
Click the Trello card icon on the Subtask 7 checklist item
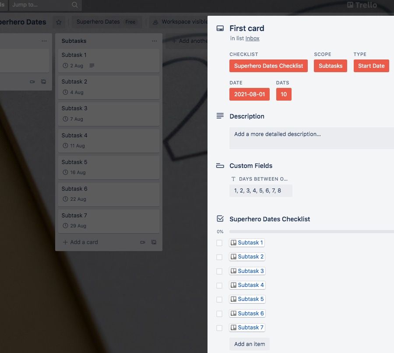233,327
